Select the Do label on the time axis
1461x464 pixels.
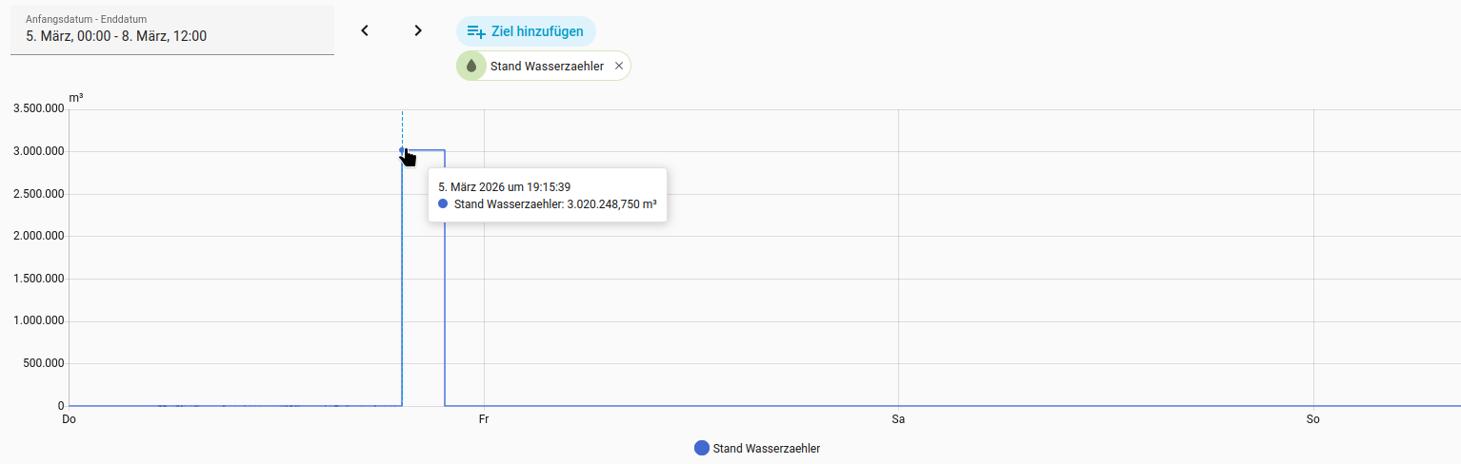(69, 418)
